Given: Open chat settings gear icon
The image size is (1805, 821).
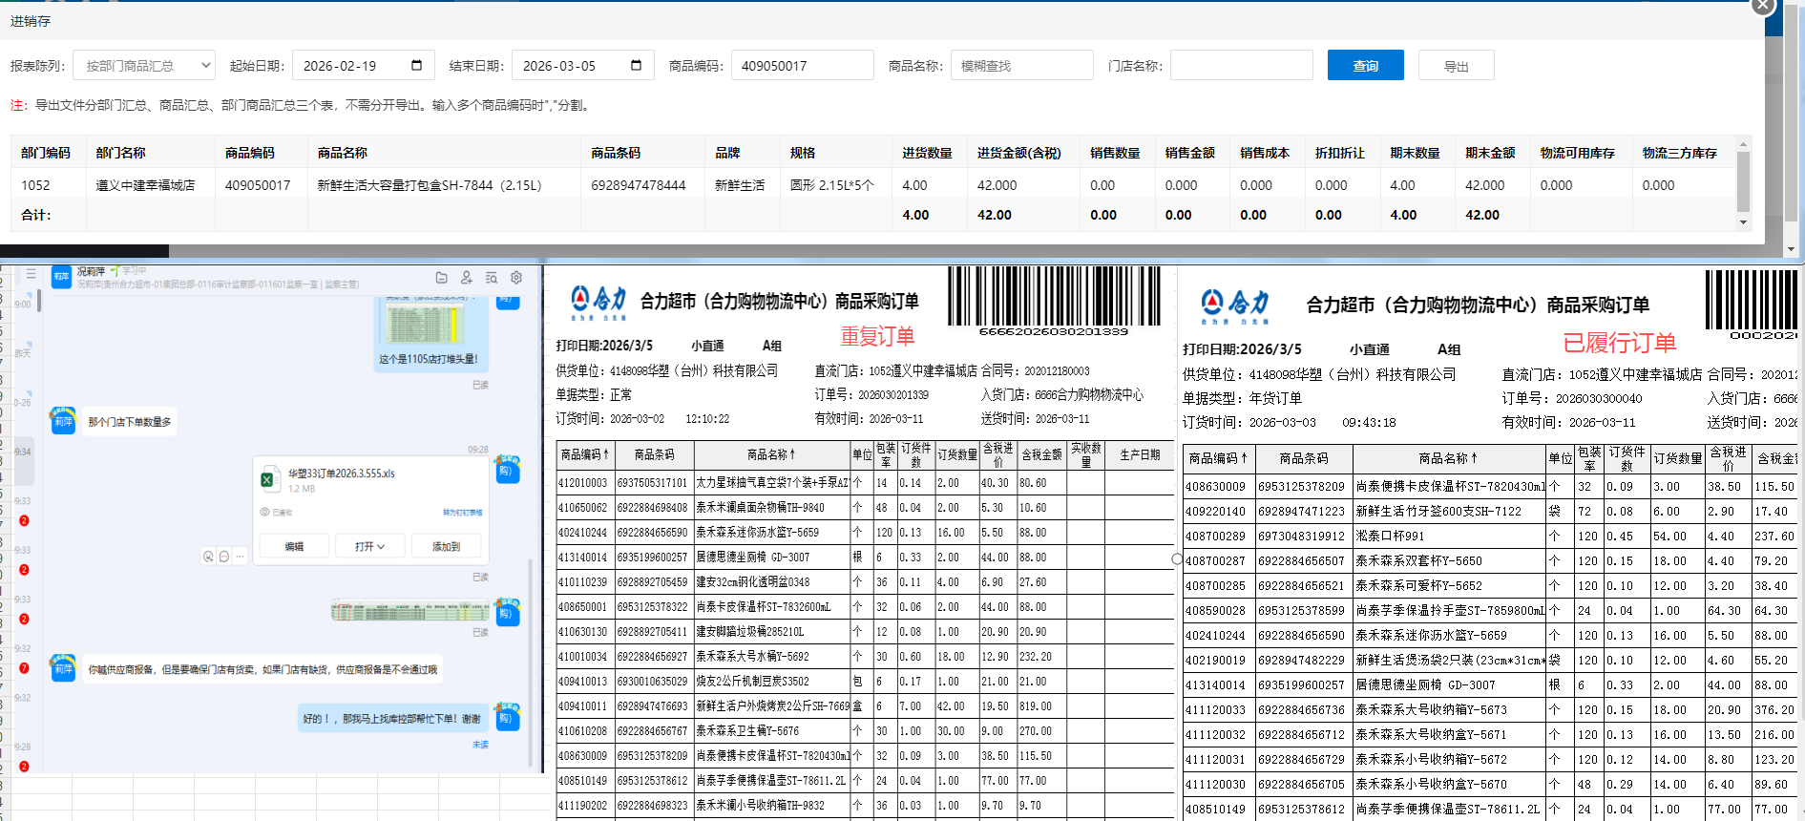Looking at the screenshot, I should pyautogui.click(x=516, y=278).
